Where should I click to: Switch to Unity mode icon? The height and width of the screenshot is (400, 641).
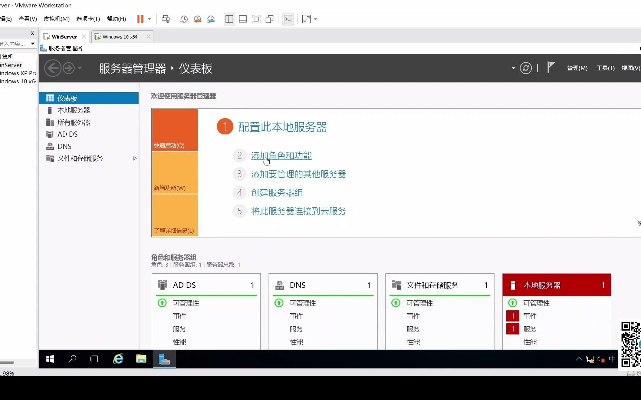coord(270,19)
